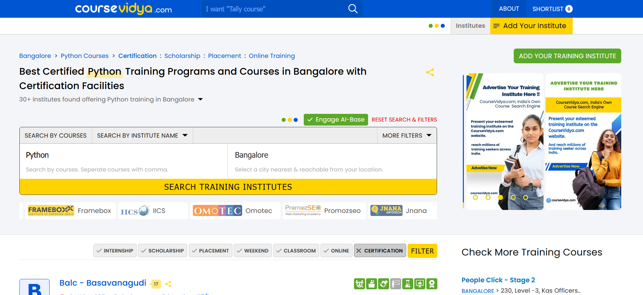Screen dimensions: 643x295
Task: Enable the Internship filter
Action: [x=115, y=251]
